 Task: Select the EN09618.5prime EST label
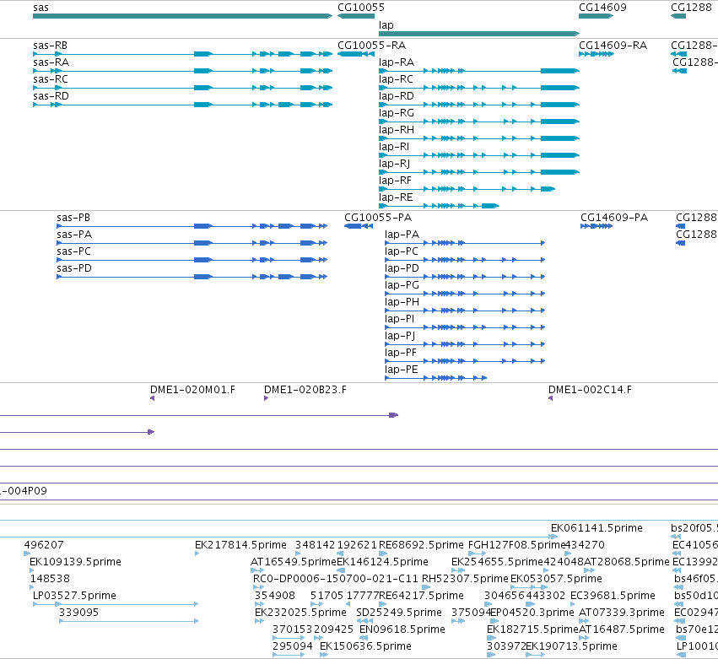tap(402, 629)
